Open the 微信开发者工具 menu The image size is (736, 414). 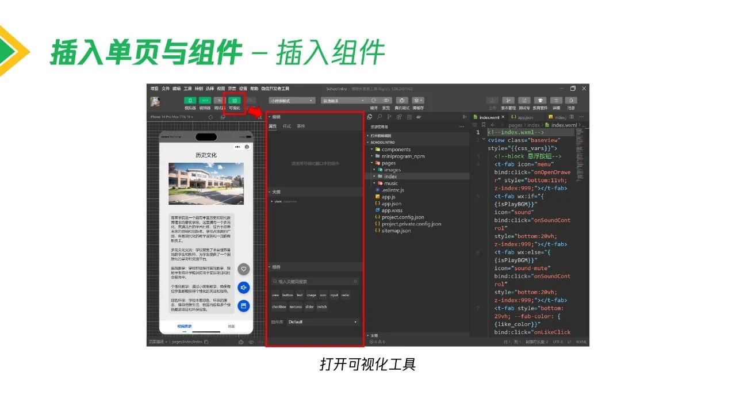[x=275, y=89]
